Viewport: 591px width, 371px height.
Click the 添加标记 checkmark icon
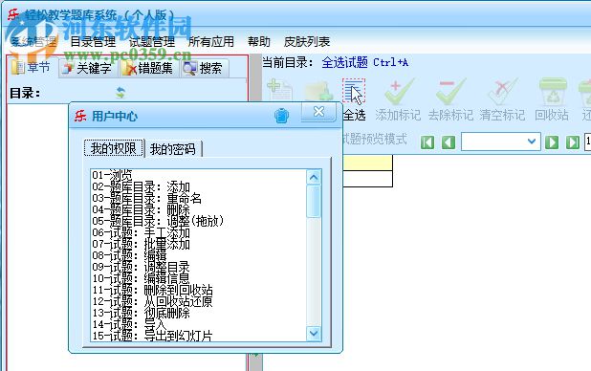pyautogui.click(x=399, y=91)
